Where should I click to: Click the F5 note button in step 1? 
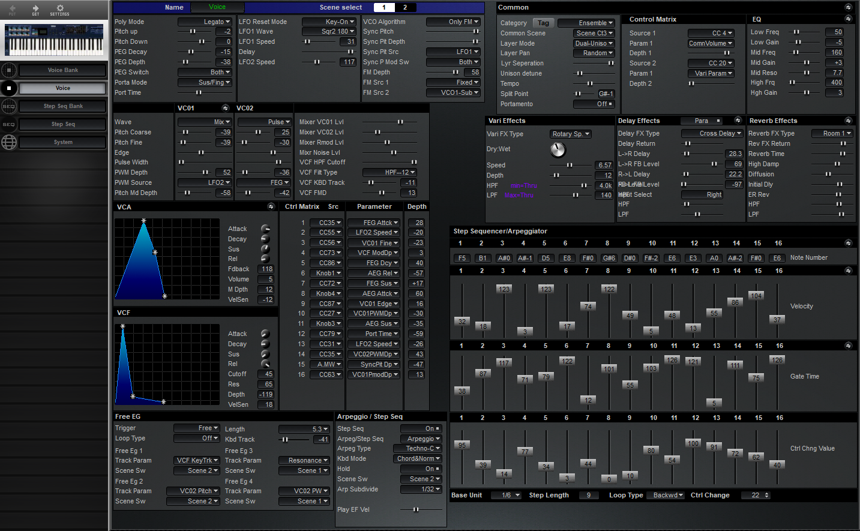point(462,258)
